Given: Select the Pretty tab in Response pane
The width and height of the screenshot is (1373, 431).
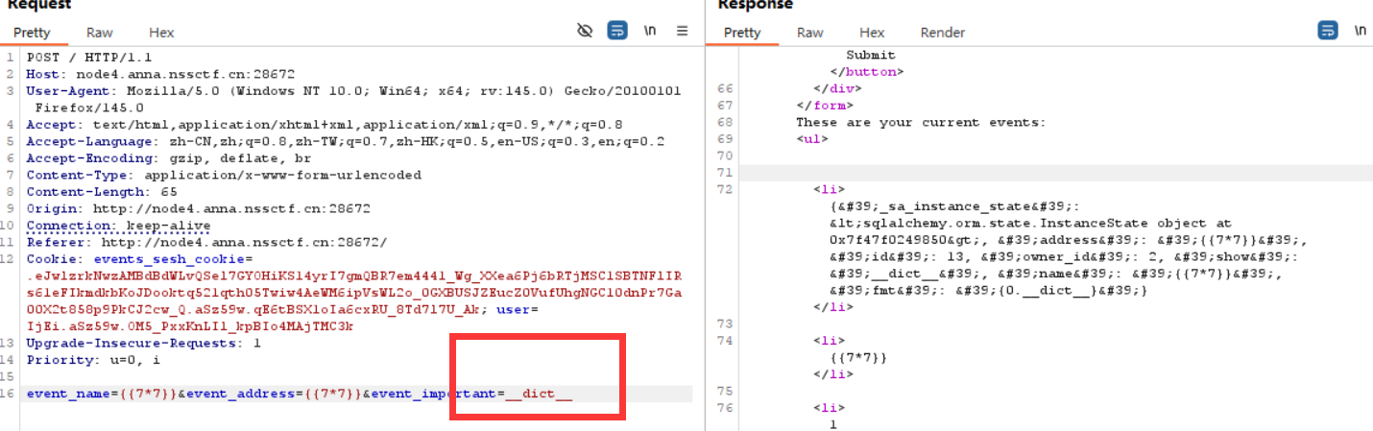Looking at the screenshot, I should click(742, 33).
